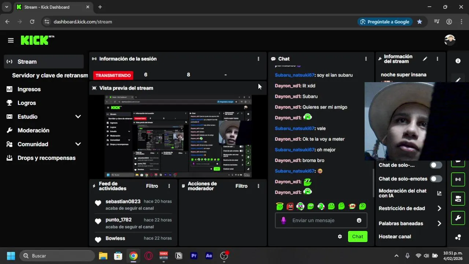
Task: Toggle the Chat de solo-emotes switch
Action: (x=436, y=179)
